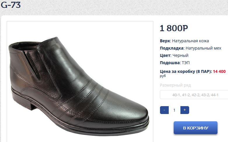Click the red 14 400 box price
228x142 pixels.
(x=219, y=71)
